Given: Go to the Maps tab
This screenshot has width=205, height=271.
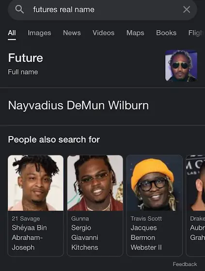Looking at the screenshot, I should 135,33.
